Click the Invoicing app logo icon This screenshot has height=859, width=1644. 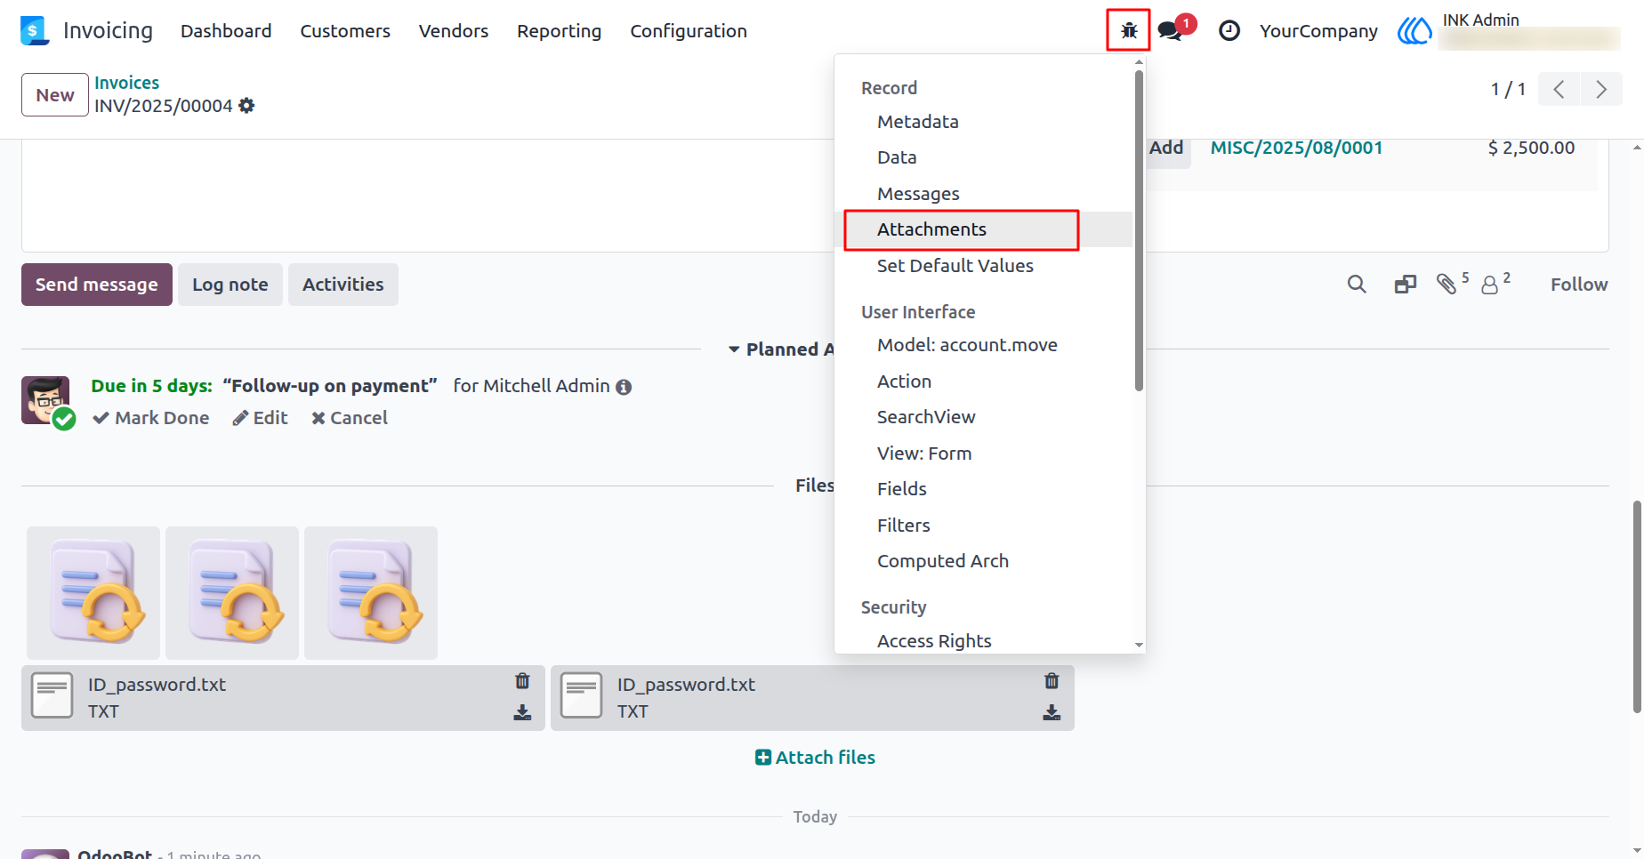point(34,31)
